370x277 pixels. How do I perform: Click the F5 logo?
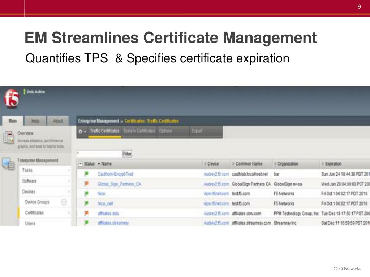pyautogui.click(x=12, y=98)
